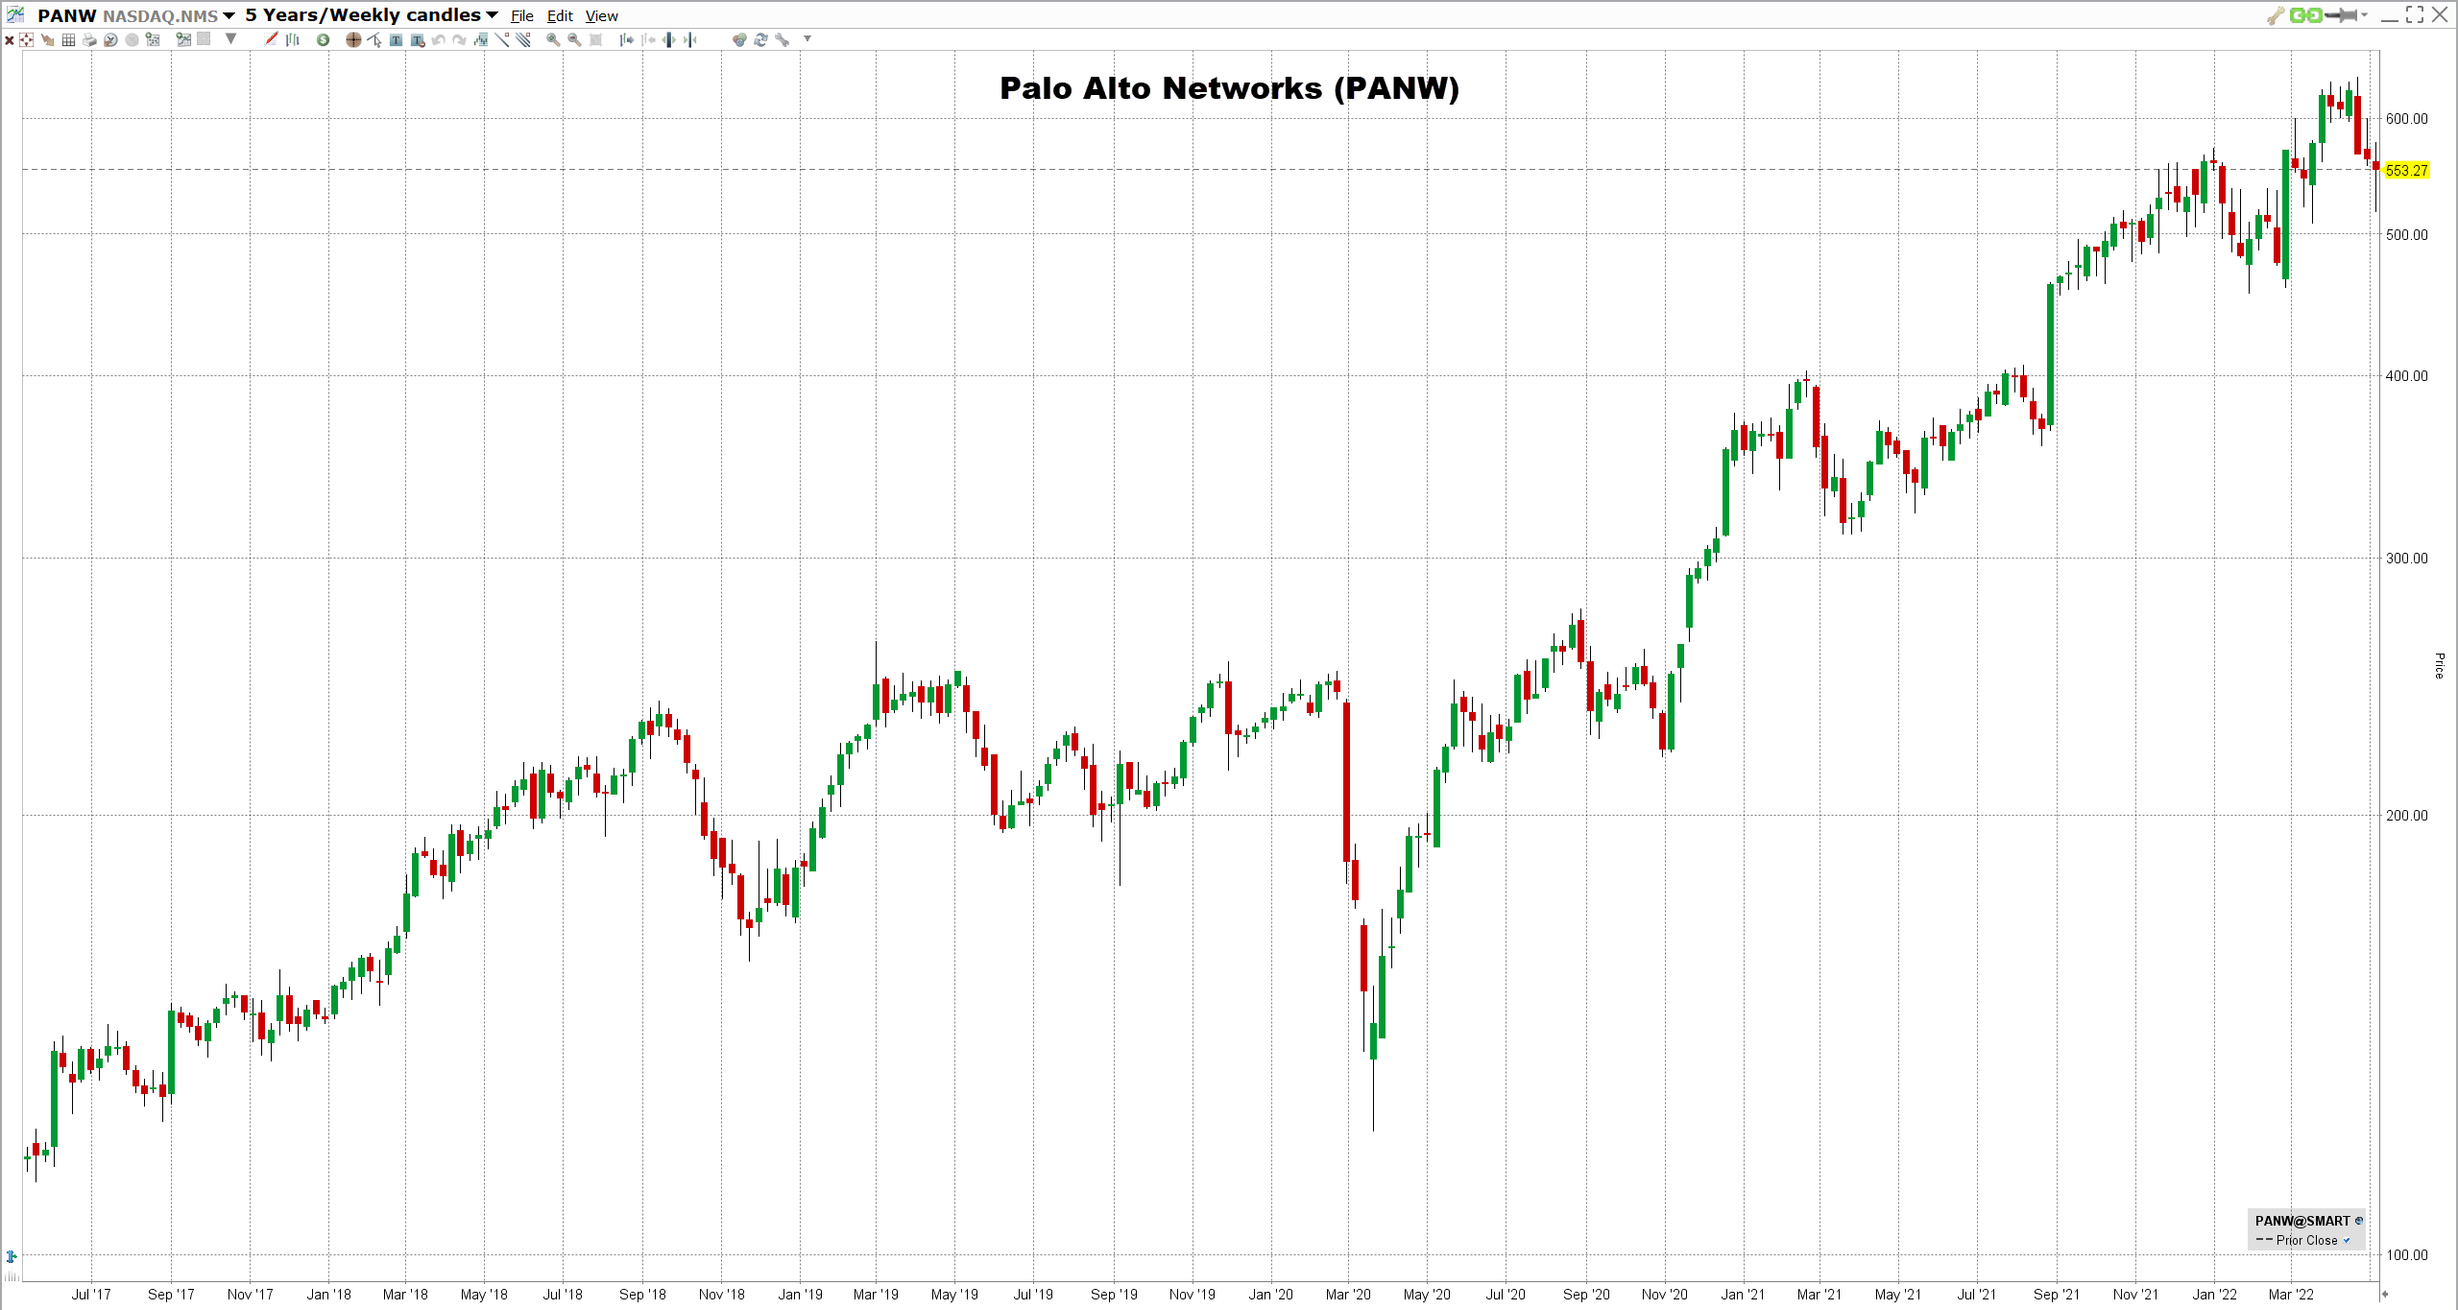Click the top-right wrench configure icon

click(2276, 15)
